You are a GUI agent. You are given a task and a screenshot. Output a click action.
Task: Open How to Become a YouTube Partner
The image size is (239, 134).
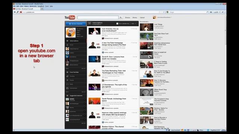coord(160,118)
